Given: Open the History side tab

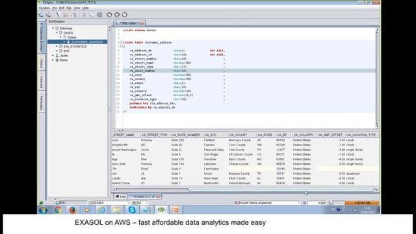Looking at the screenshot, I should coord(42,63).
